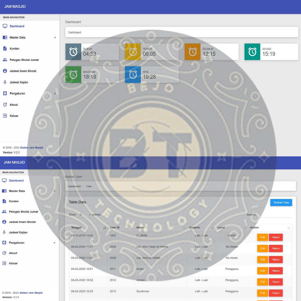
Task: Sort the table by the Nama column
Action: (161, 228)
